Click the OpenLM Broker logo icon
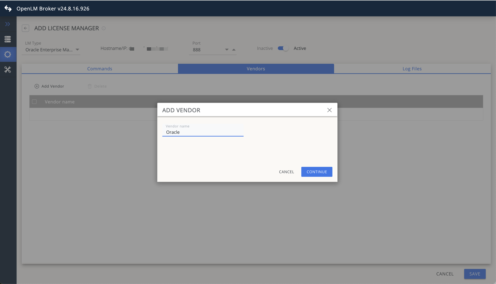 pyautogui.click(x=8, y=8)
